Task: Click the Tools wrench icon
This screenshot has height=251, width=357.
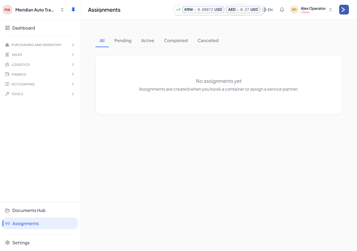Action: [7, 94]
